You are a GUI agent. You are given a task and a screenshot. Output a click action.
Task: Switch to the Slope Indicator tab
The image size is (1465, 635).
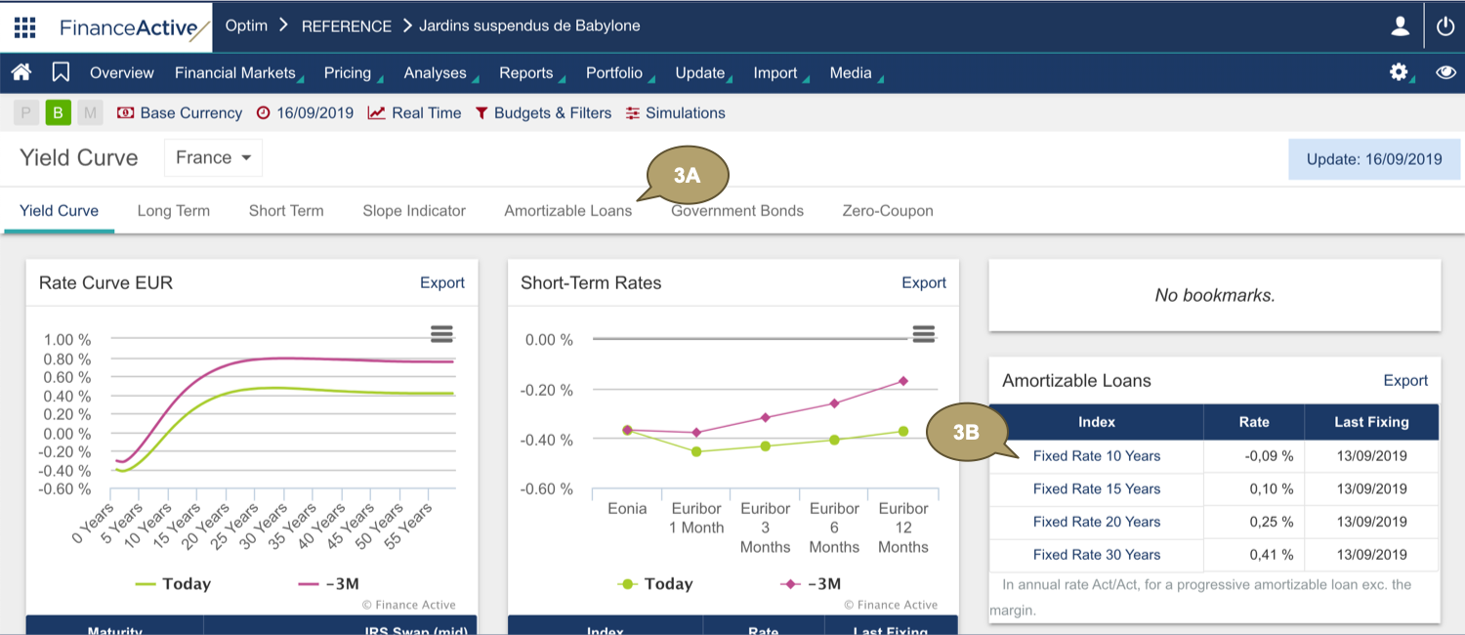click(414, 211)
